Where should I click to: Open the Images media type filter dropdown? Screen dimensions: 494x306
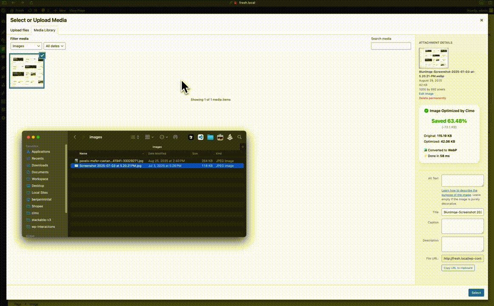[26, 46]
